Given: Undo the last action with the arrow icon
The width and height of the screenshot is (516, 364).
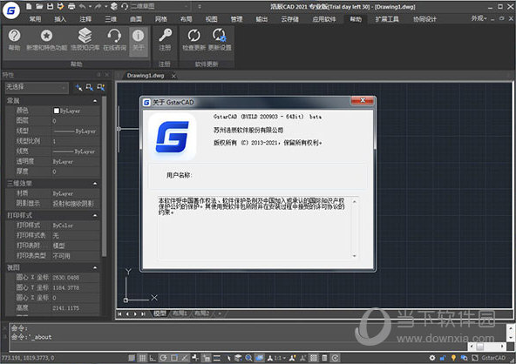Looking at the screenshot, I should pyautogui.click(x=82, y=6).
